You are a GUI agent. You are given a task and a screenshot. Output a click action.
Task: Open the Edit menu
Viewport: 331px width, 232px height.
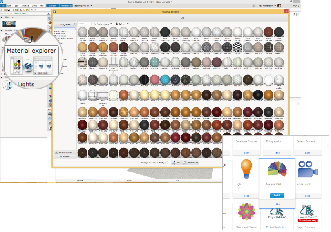9,6
